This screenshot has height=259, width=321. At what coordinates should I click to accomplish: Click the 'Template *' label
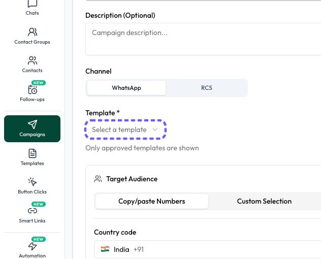point(103,113)
